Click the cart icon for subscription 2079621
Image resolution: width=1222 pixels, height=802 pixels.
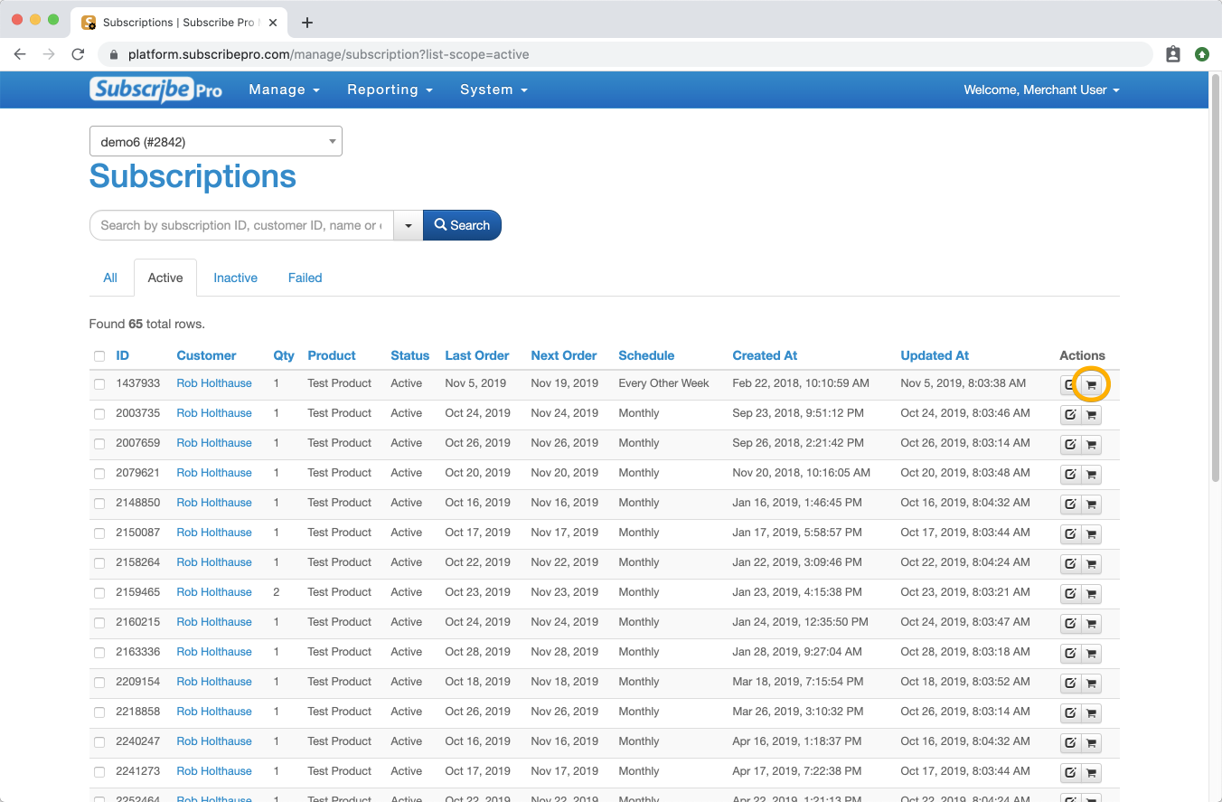click(x=1091, y=475)
